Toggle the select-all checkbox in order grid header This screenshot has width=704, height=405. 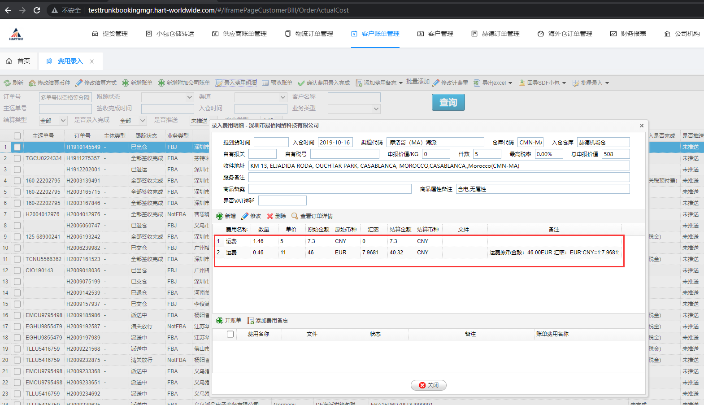(x=17, y=136)
